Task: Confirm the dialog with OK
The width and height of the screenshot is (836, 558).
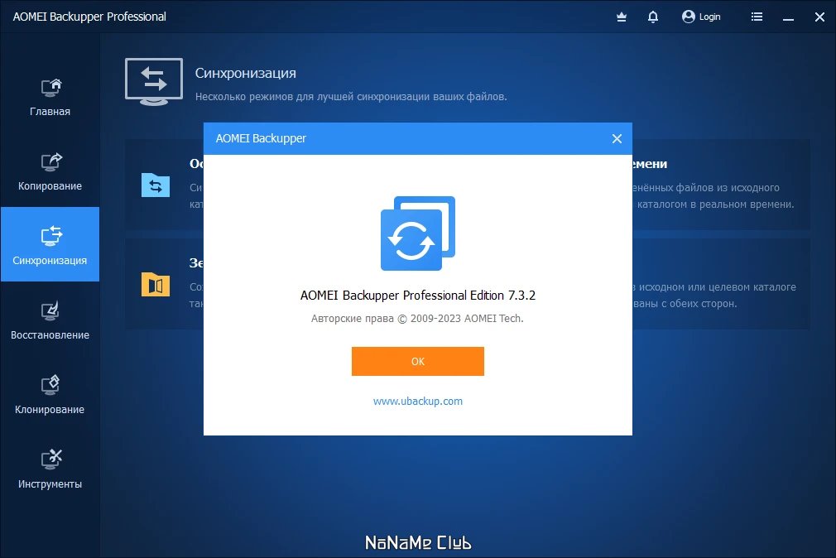Action: click(418, 361)
